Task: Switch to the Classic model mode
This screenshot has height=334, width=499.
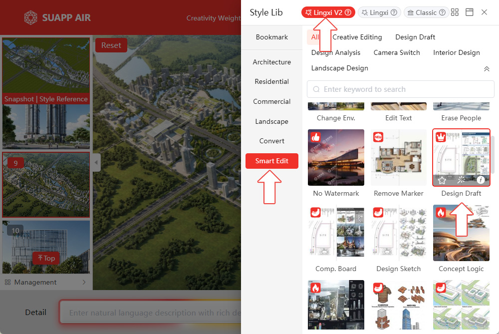Action: click(422, 12)
